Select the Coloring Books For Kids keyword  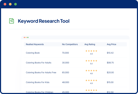click(x=38, y=82)
